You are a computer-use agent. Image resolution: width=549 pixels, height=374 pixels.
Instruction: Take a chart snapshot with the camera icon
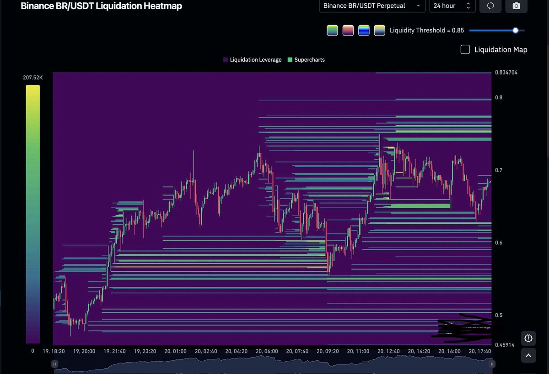pyautogui.click(x=517, y=6)
